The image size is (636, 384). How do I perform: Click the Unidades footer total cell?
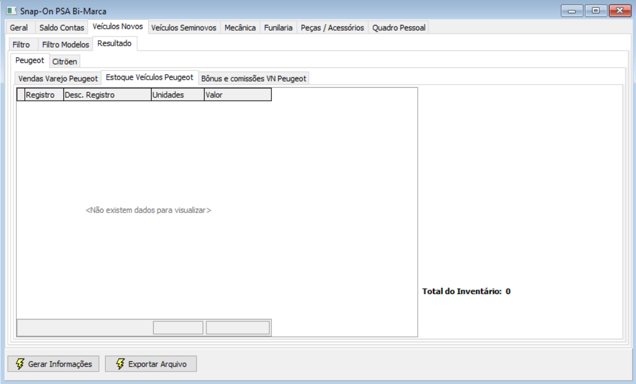[178, 327]
